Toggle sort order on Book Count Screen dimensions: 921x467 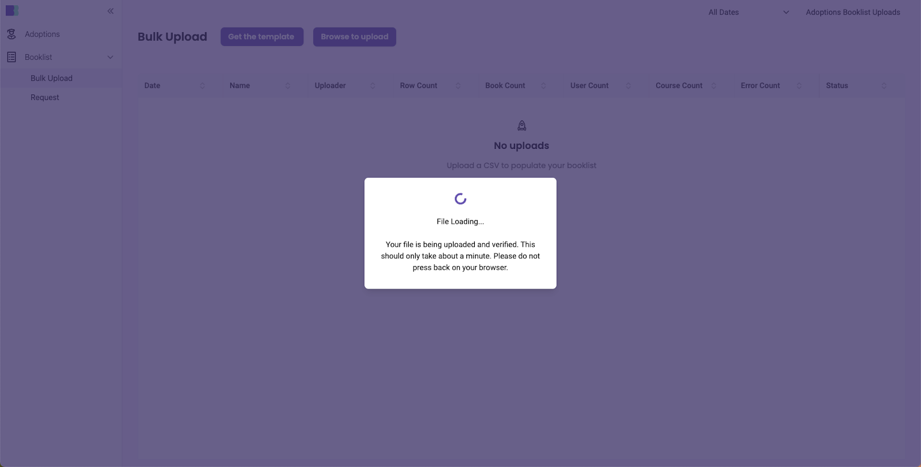pos(543,86)
